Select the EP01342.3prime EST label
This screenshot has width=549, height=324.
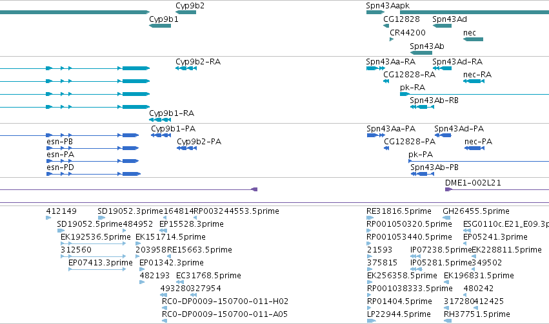pyautogui.click(x=172, y=263)
